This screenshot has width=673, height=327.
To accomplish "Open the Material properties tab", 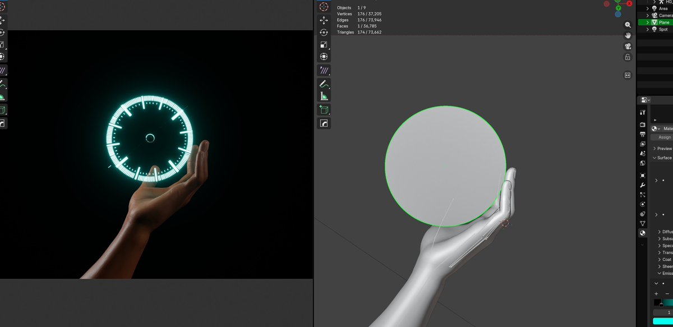I will (x=643, y=233).
